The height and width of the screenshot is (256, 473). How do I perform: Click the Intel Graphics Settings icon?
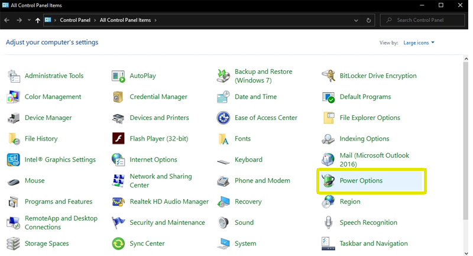pyautogui.click(x=14, y=160)
